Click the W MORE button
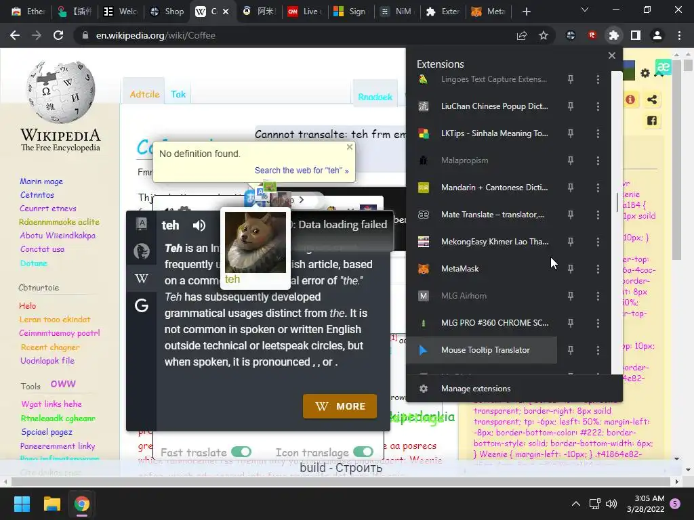This screenshot has height=520, width=694. (340, 406)
